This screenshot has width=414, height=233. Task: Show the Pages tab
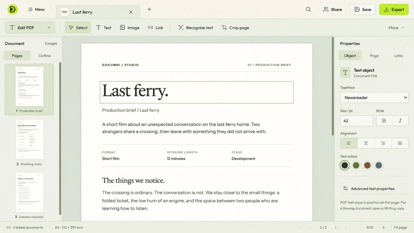click(17, 56)
